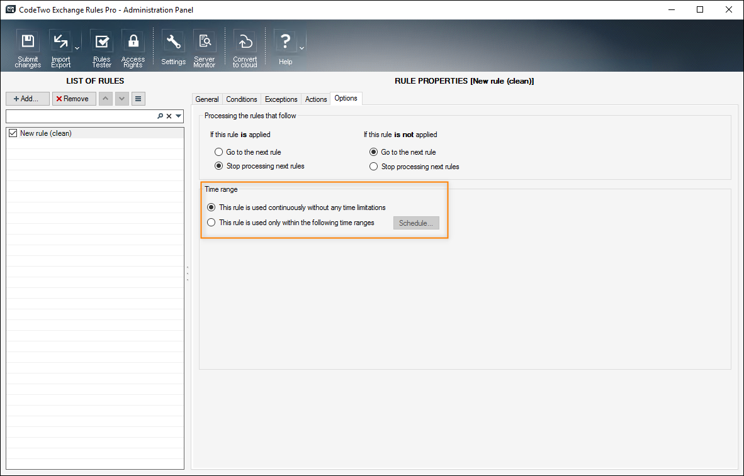Switch to the Actions tab

(x=316, y=99)
